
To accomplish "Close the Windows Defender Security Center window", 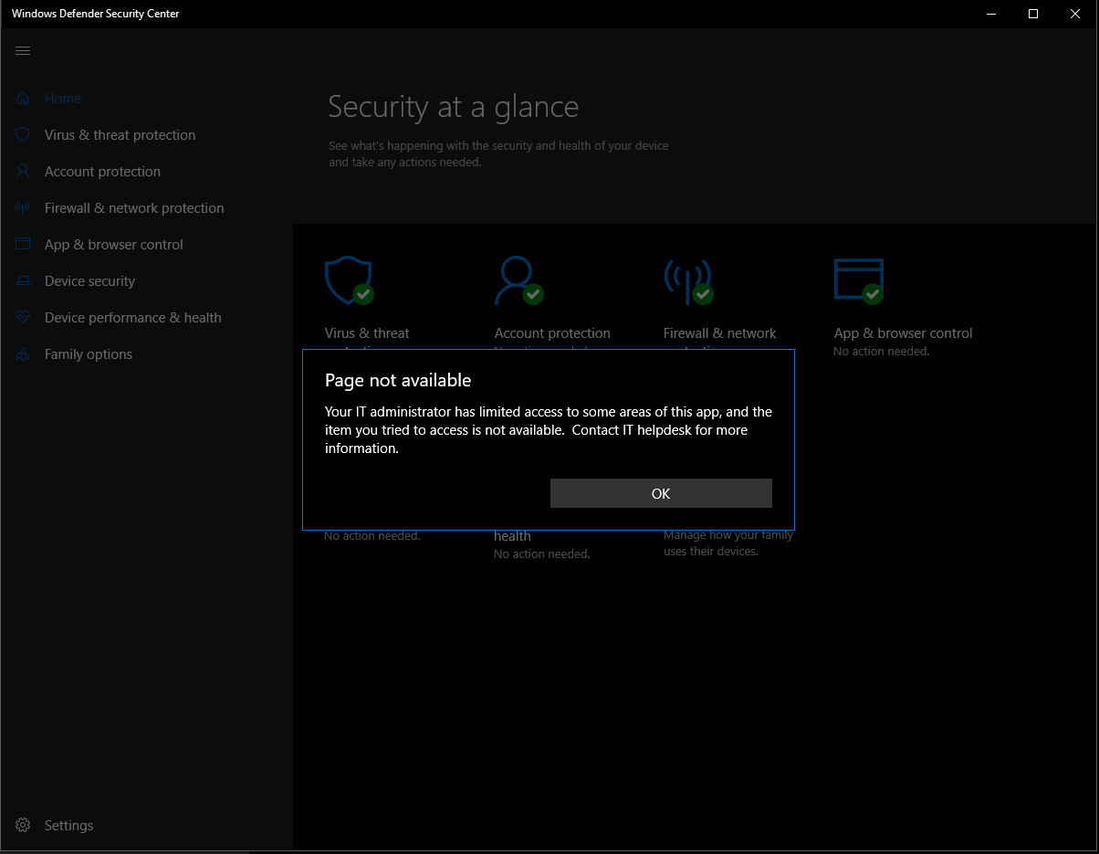I will (x=1075, y=14).
